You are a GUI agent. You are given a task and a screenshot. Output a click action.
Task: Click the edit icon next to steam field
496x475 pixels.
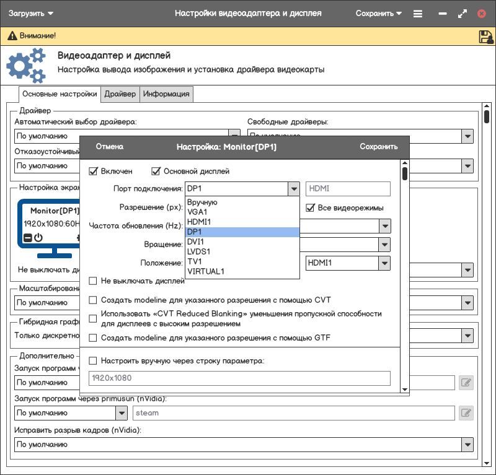click(466, 412)
